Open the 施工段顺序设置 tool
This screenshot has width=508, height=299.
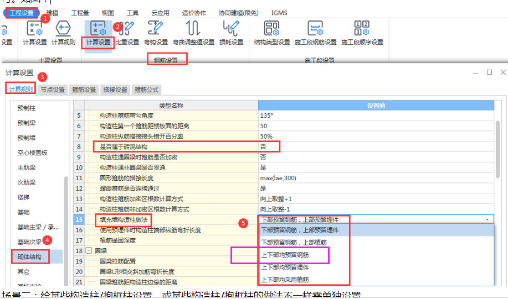pyautogui.click(x=362, y=33)
